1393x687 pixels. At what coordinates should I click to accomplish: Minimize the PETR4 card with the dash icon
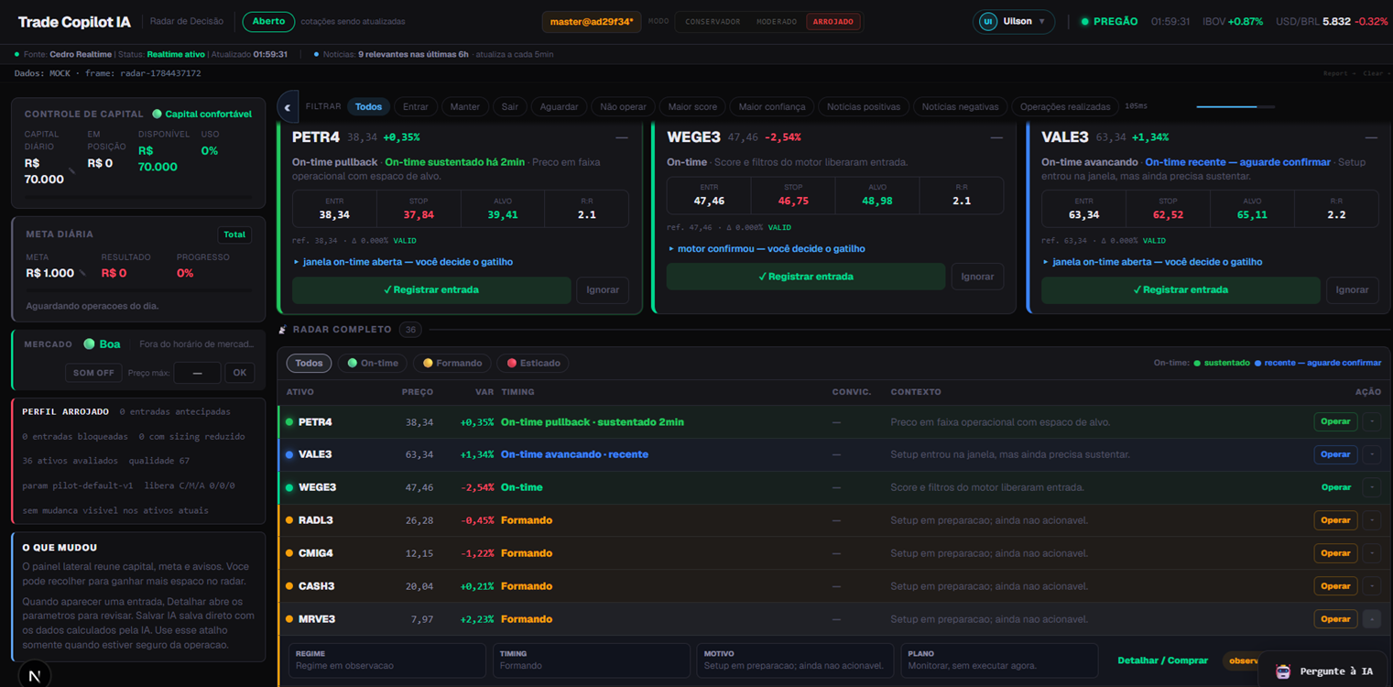click(x=622, y=137)
